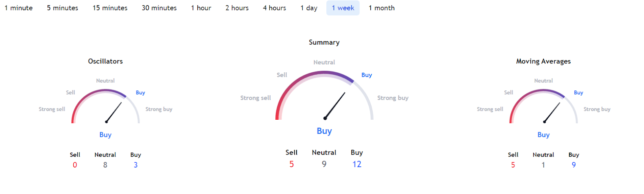Click the active 1 week tab
The image size is (644, 194).
click(x=343, y=8)
